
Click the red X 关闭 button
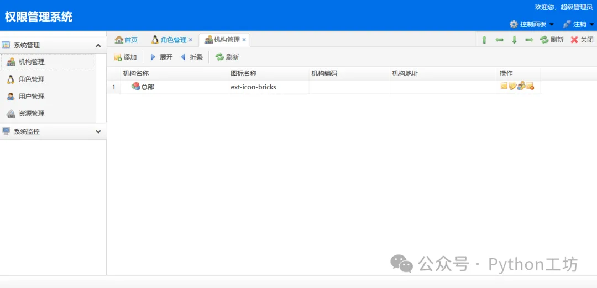(x=582, y=40)
